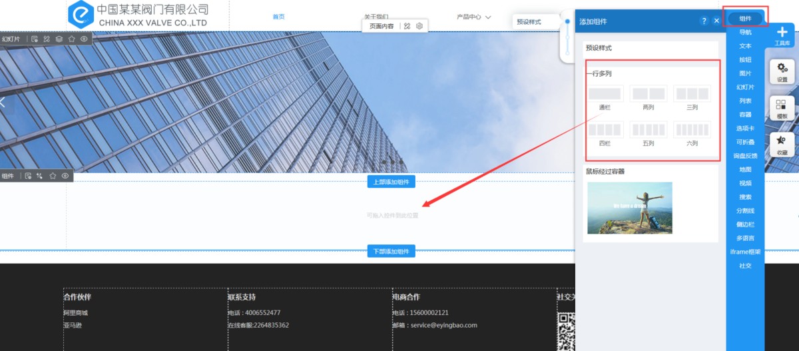Choose iframe框架 in component list
This screenshot has width=799, height=351.
coord(745,252)
